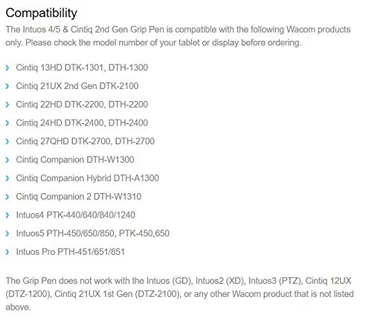Click chevron beside Cintiq 27QHD DTK-2700
The width and height of the screenshot is (372, 329).
point(7,141)
